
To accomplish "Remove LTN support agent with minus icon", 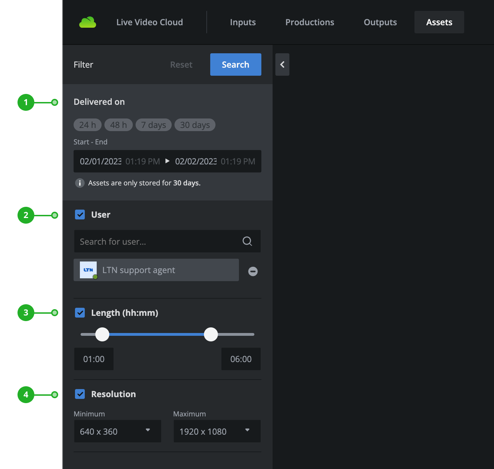I will (x=253, y=271).
